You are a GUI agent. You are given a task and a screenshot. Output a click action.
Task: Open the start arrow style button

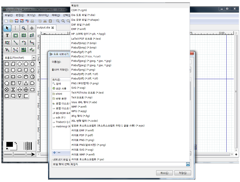pos(8,154)
